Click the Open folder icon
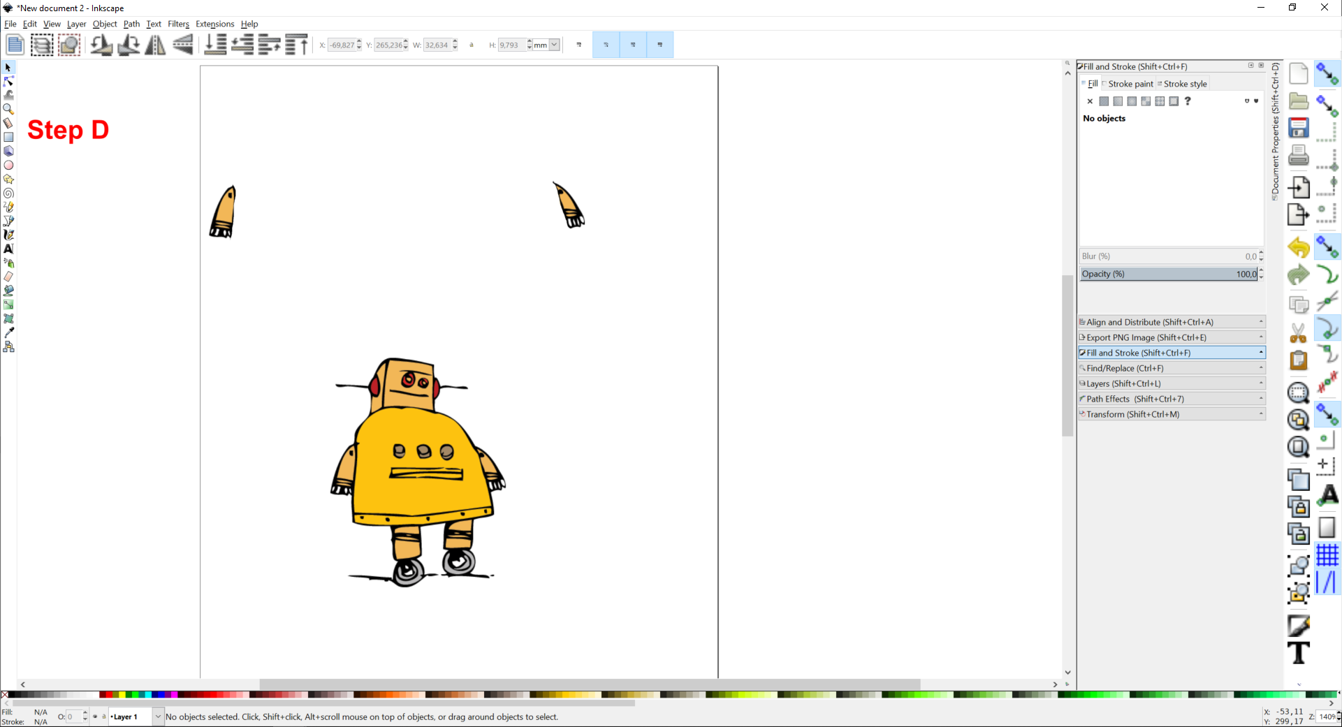The width and height of the screenshot is (1342, 727). tap(1299, 101)
